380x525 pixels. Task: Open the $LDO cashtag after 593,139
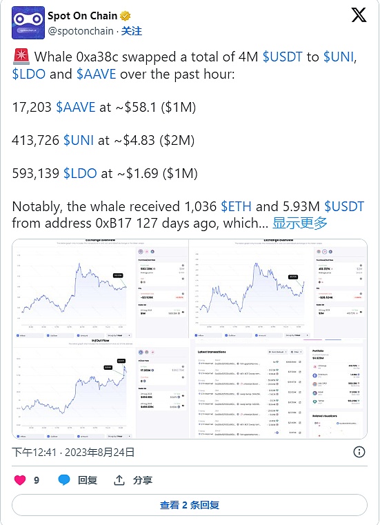(80, 173)
